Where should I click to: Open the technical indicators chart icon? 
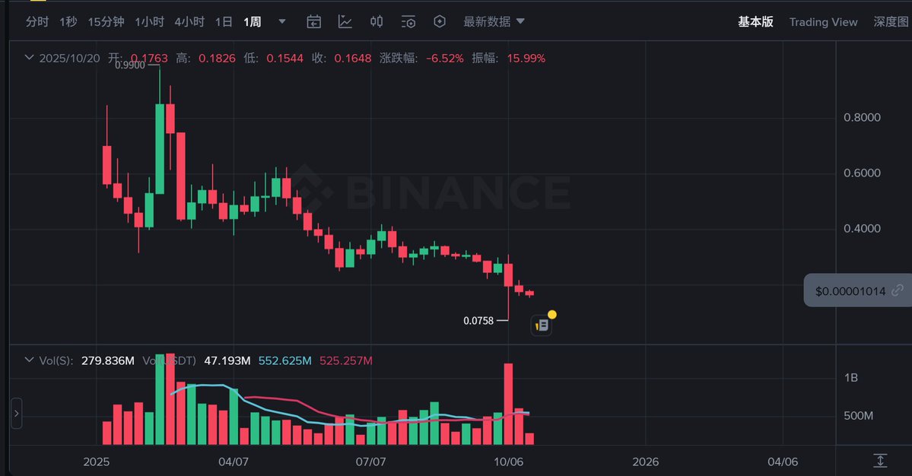coord(345,22)
